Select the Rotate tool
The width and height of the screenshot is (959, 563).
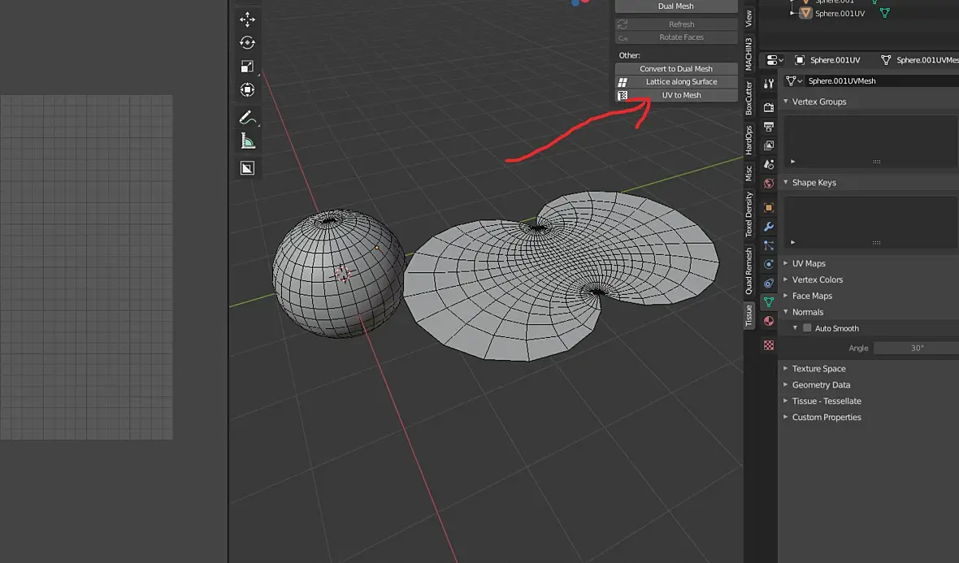(247, 43)
